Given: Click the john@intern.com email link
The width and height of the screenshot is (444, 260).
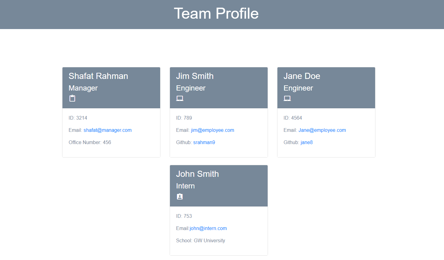Looking at the screenshot, I should coord(208,228).
